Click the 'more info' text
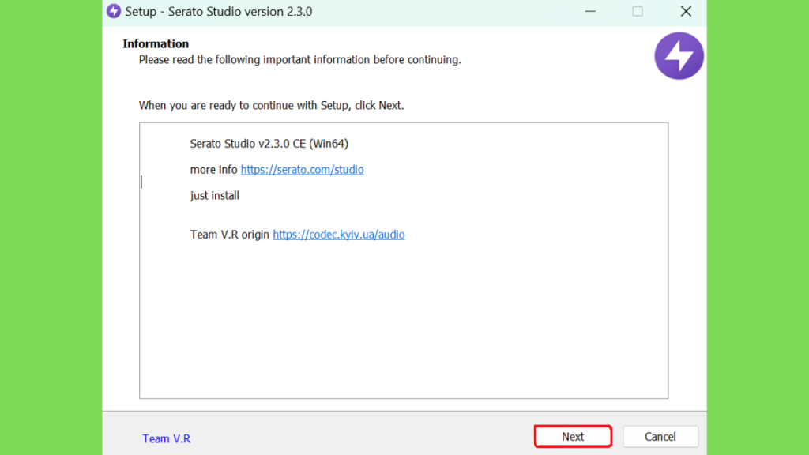Screen dimensions: 809x455 pyautogui.click(x=213, y=170)
